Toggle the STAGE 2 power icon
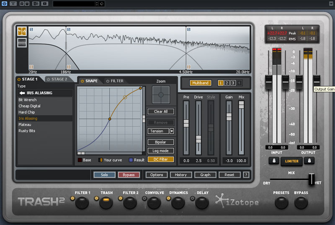 (49, 79)
